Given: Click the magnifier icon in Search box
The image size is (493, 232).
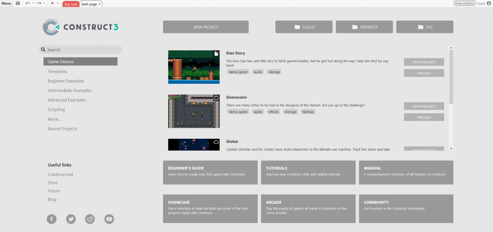Looking at the screenshot, I should pos(43,50).
